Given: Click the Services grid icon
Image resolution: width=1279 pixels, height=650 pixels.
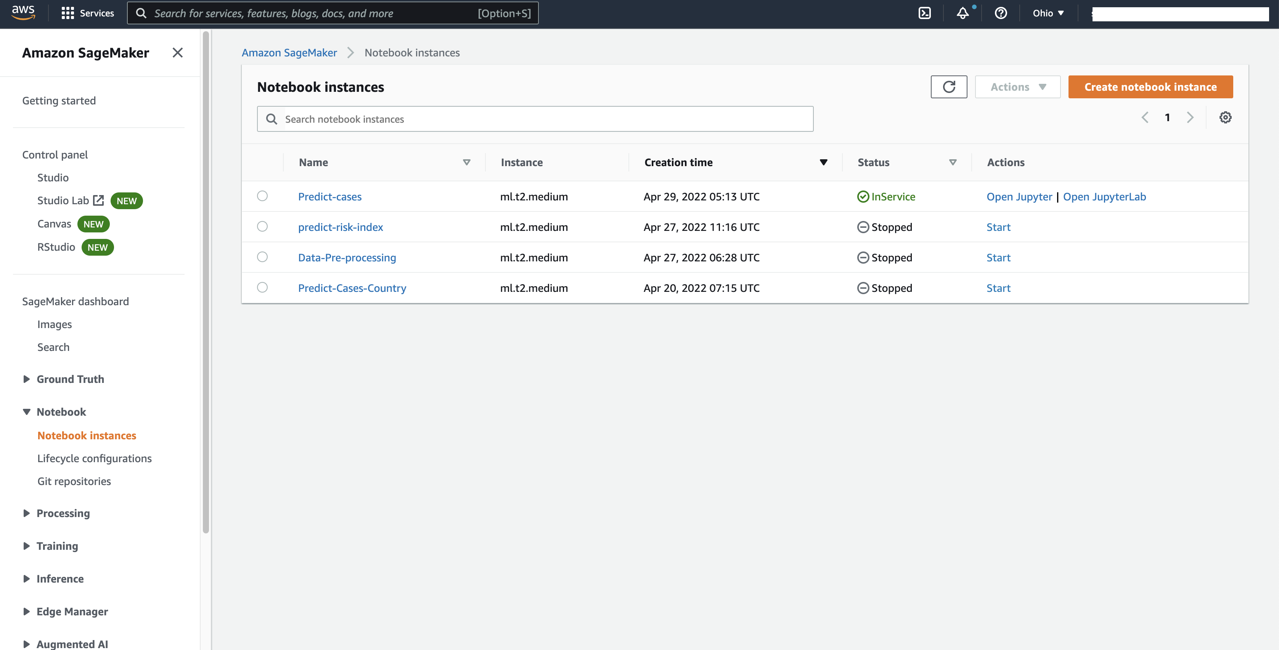Looking at the screenshot, I should coord(67,13).
